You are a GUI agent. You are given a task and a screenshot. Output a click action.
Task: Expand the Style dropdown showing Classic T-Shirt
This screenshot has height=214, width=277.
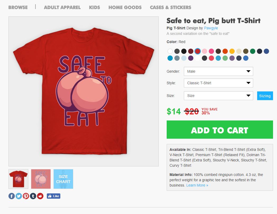218,83
